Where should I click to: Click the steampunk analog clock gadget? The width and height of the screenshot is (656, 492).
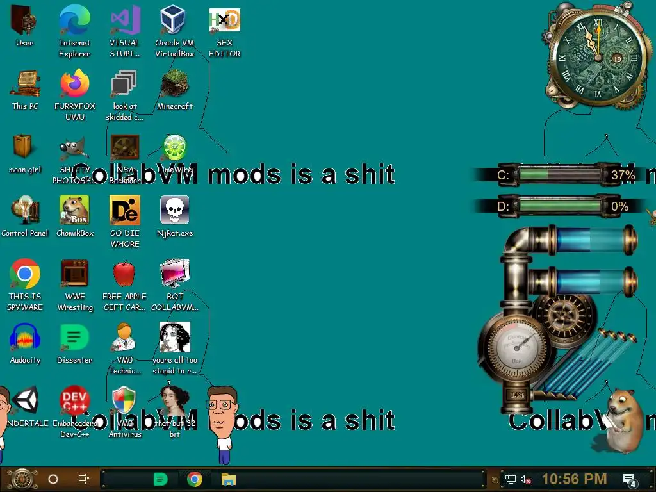tap(598, 56)
